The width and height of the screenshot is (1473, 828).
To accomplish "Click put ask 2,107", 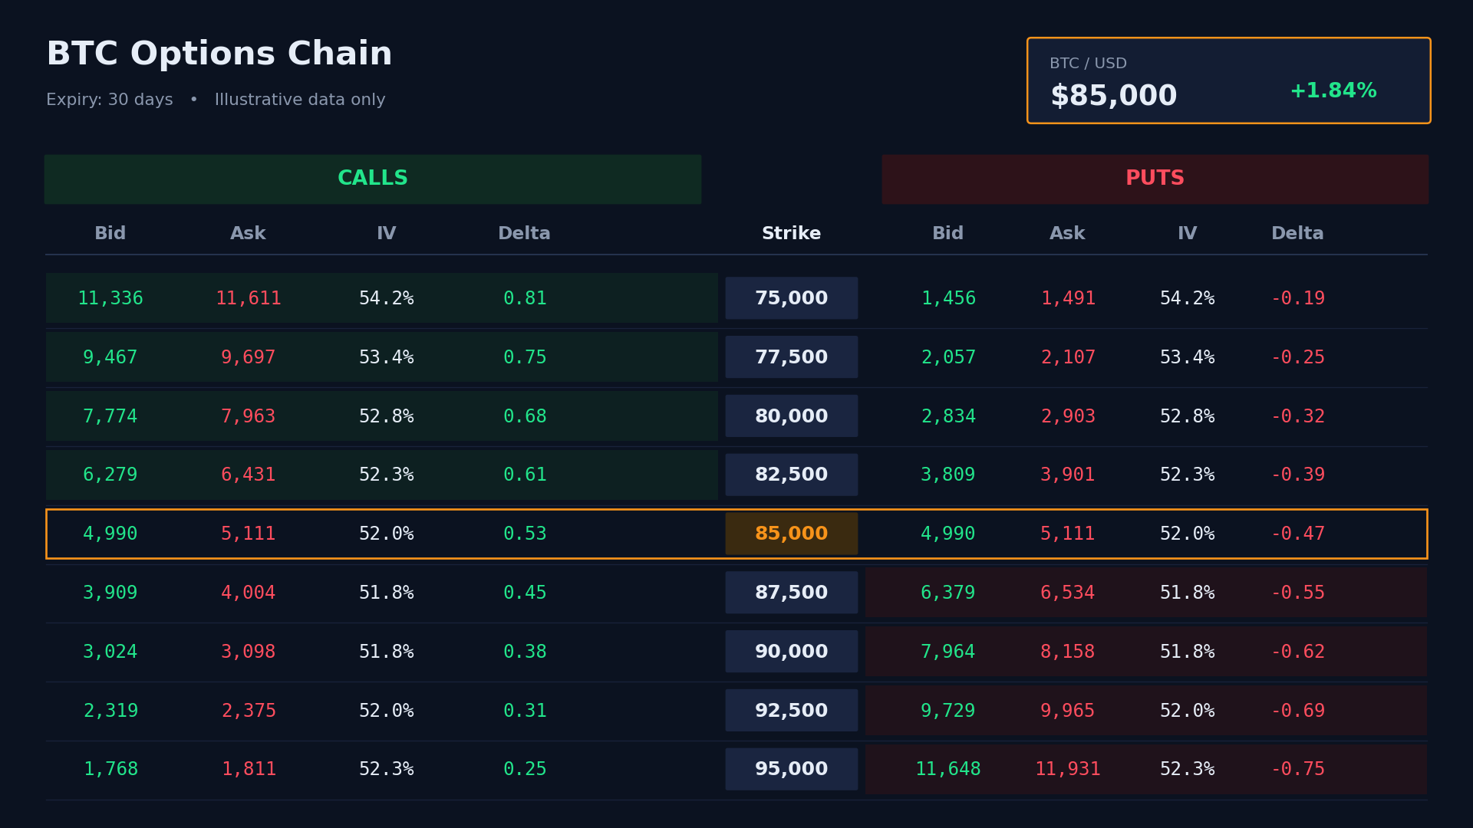I will click(1068, 357).
